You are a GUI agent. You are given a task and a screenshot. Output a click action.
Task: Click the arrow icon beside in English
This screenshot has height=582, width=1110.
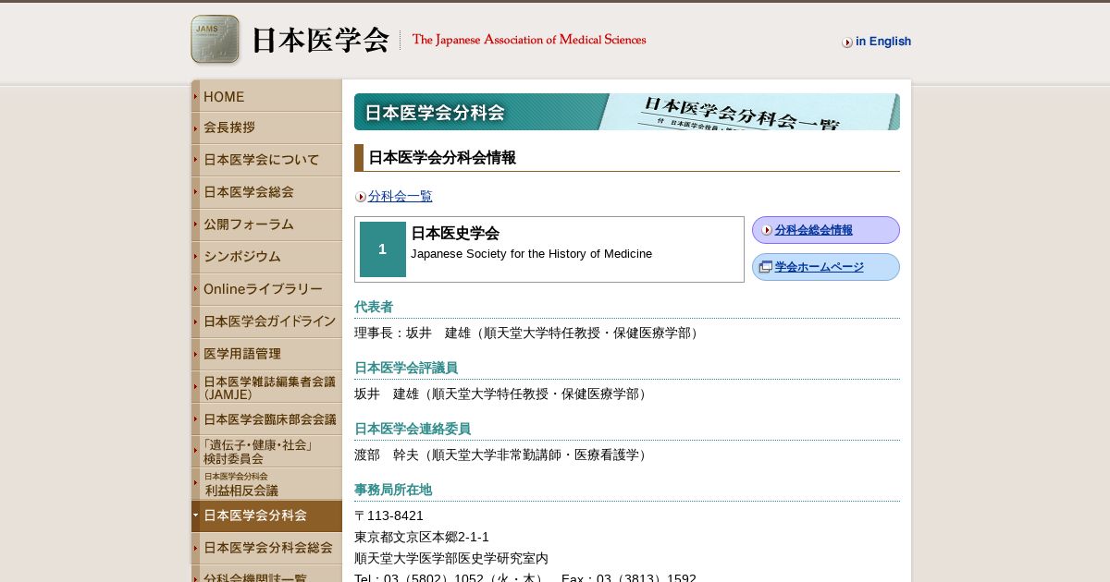click(847, 42)
